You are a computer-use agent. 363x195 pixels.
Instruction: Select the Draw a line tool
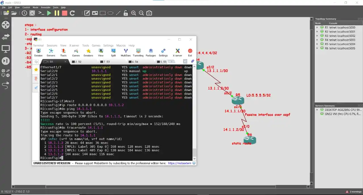coord(118,13)
